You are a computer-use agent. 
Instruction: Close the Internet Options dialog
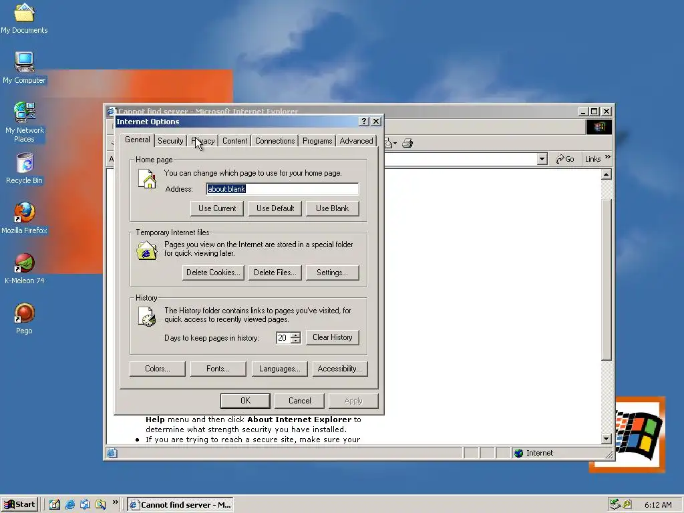(376, 122)
